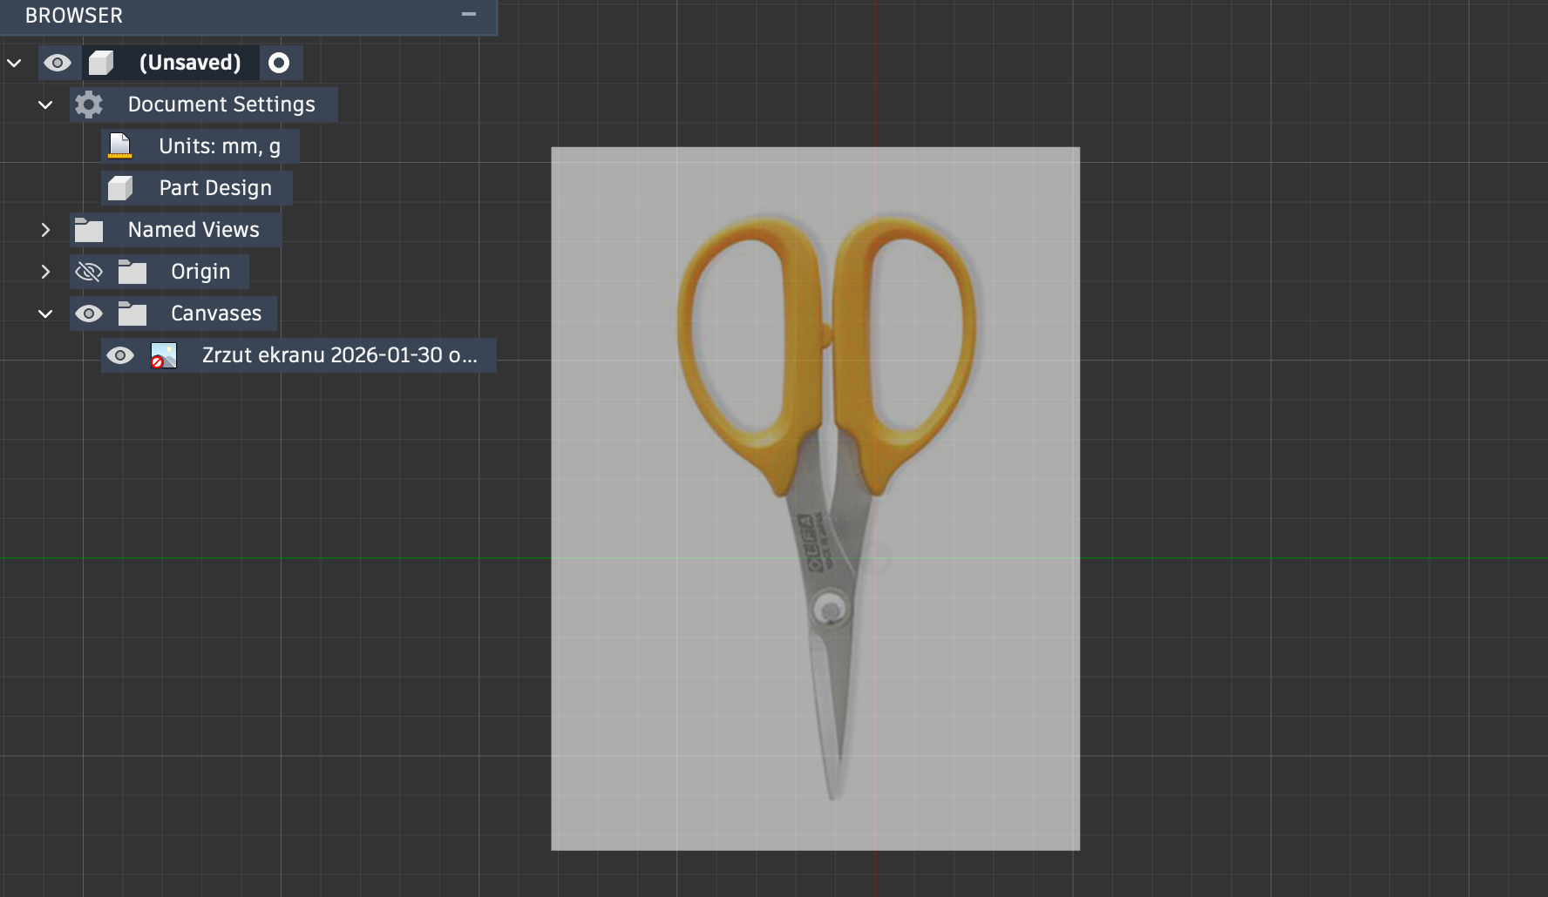Expand the Named Views node
This screenshot has height=897, width=1548.
45,230
